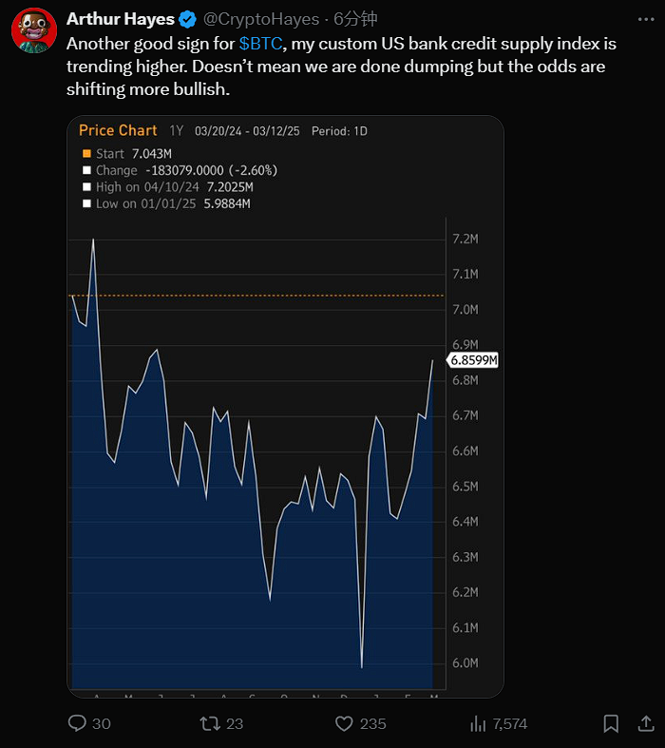
Task: Bookmark this tweet
Action: [612, 723]
